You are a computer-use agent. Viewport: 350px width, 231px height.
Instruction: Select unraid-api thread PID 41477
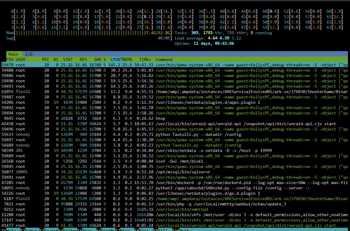(x=175, y=225)
